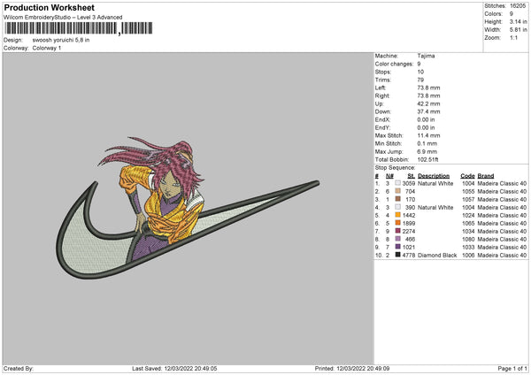Click the black swatch for Diamond Black

pyautogui.click(x=397, y=255)
